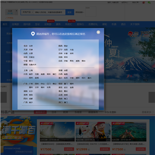
Task: Open the Snoopy theme park product image
Action: click(x=93, y=132)
